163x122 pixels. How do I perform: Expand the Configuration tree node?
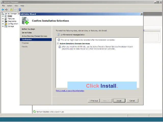(x=3, y=24)
